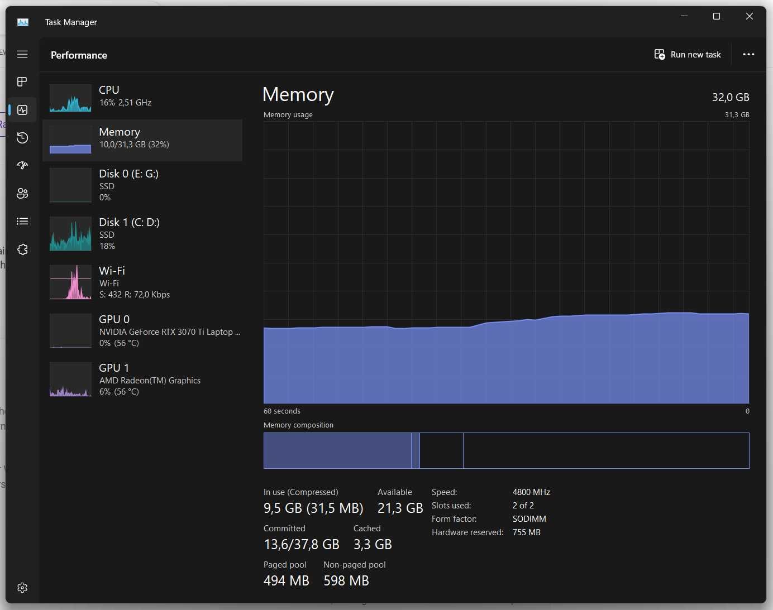The image size is (773, 610).
Task: Click the '3,3 GB' cached value
Action: (373, 544)
